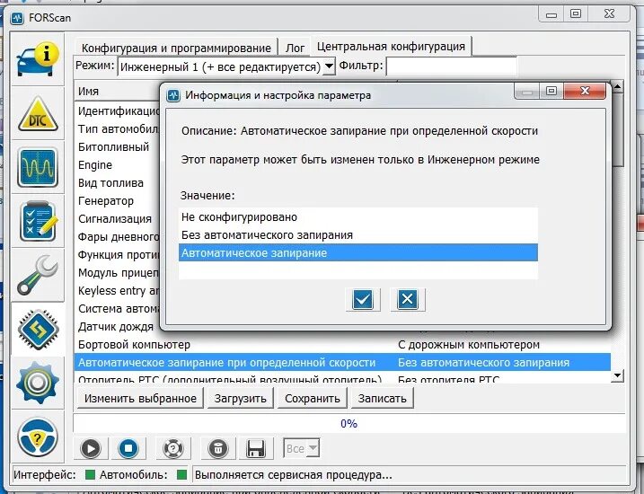
Task: Open the oscilloscope dashboard section
Action: (38, 168)
